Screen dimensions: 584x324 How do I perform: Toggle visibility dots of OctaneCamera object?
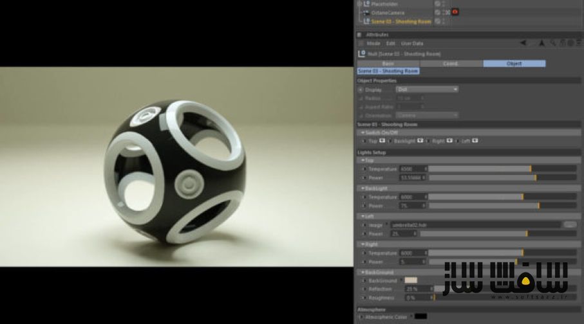tap(443, 13)
